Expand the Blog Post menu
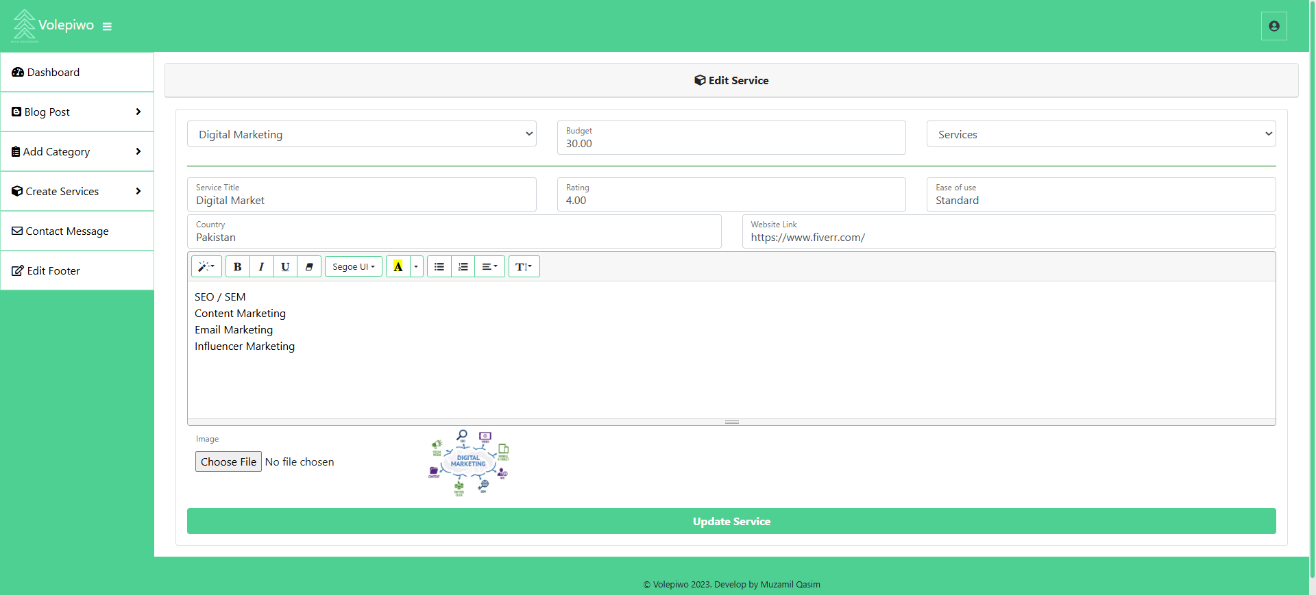1316x595 pixels. pos(77,112)
